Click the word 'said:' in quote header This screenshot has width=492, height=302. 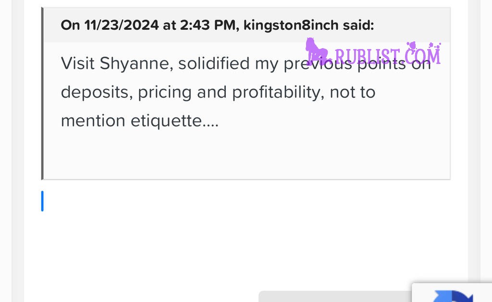[358, 25]
